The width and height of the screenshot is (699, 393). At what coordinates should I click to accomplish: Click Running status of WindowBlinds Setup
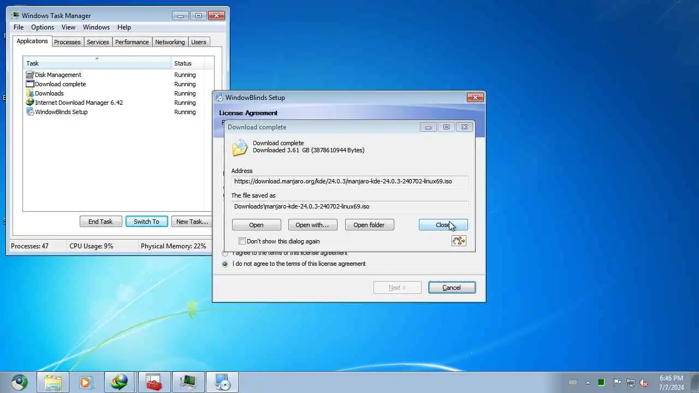185,112
